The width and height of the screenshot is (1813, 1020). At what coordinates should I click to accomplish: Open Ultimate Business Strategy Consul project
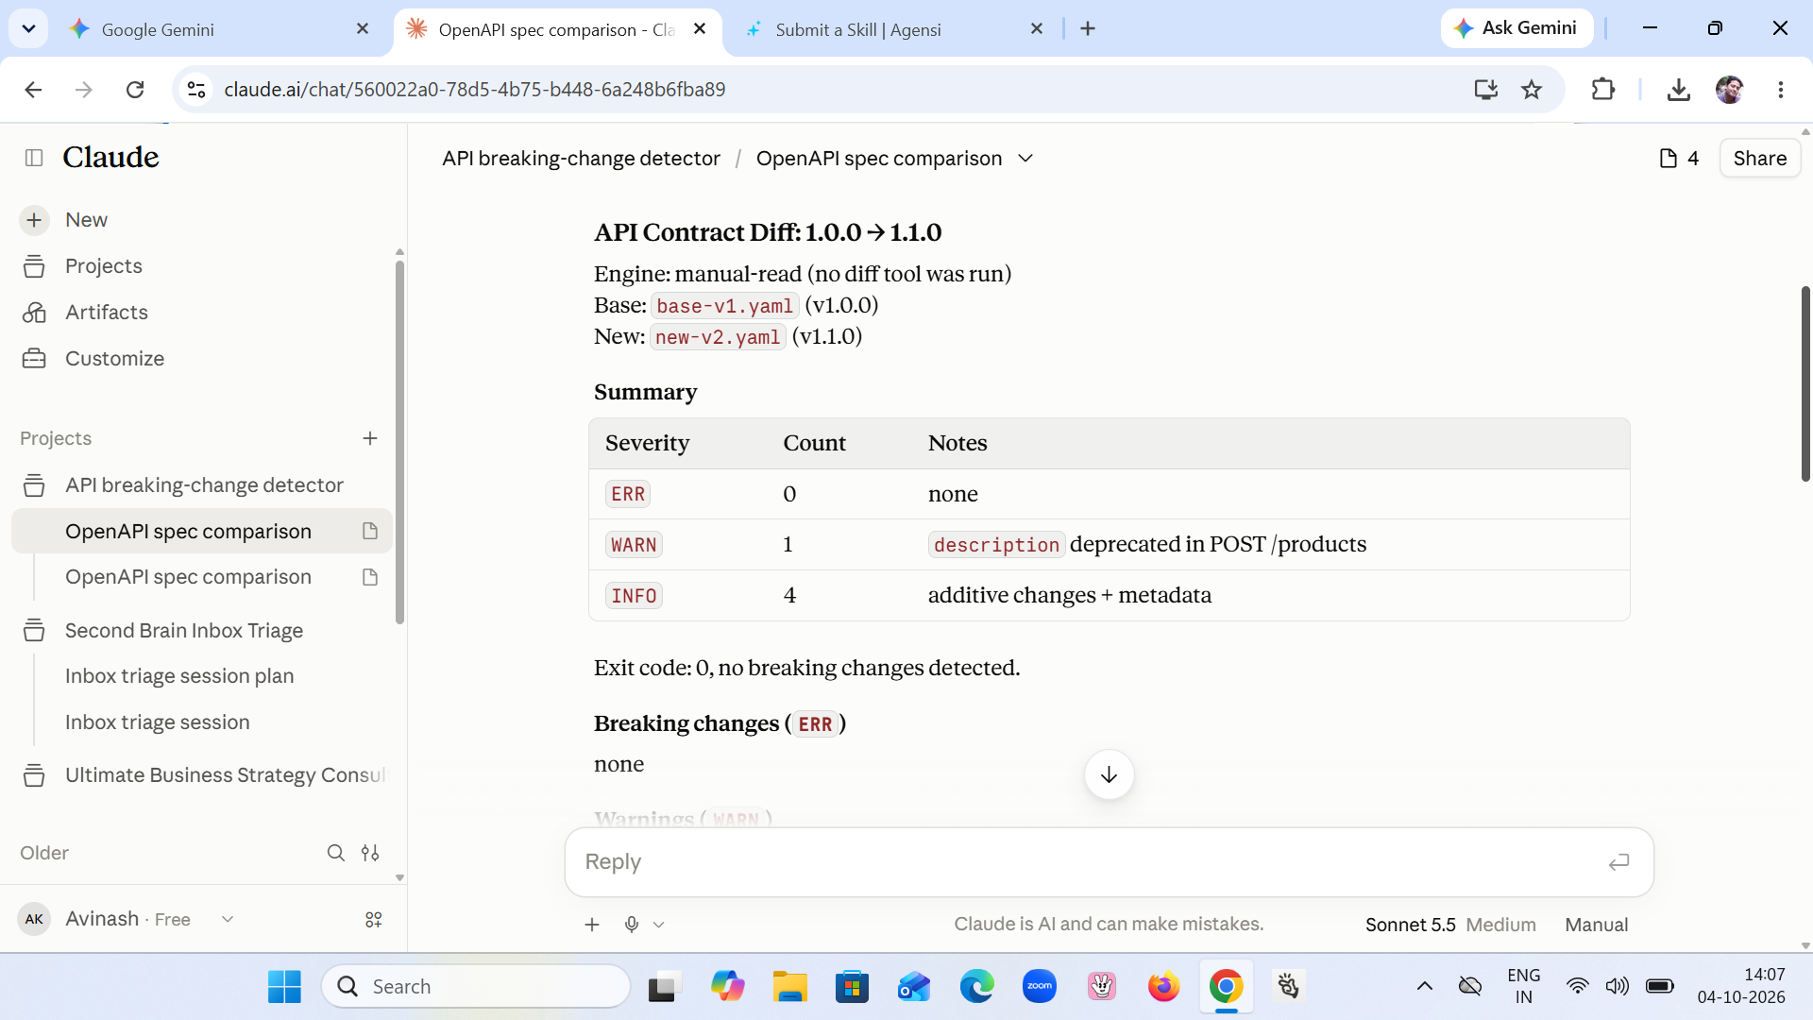[x=225, y=775]
